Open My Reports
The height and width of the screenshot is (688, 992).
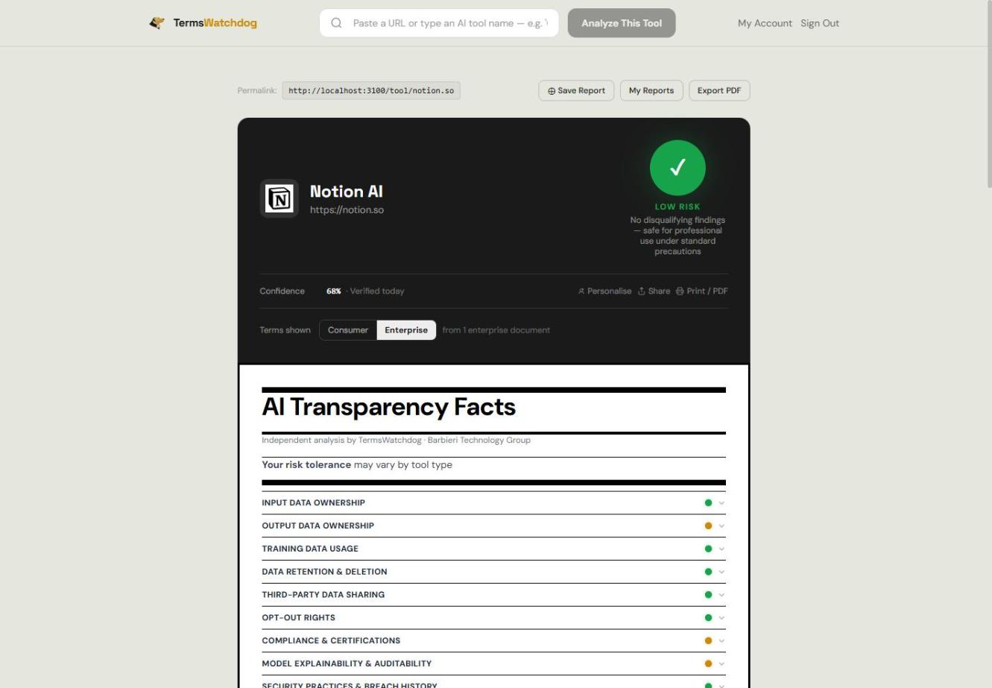(x=651, y=91)
